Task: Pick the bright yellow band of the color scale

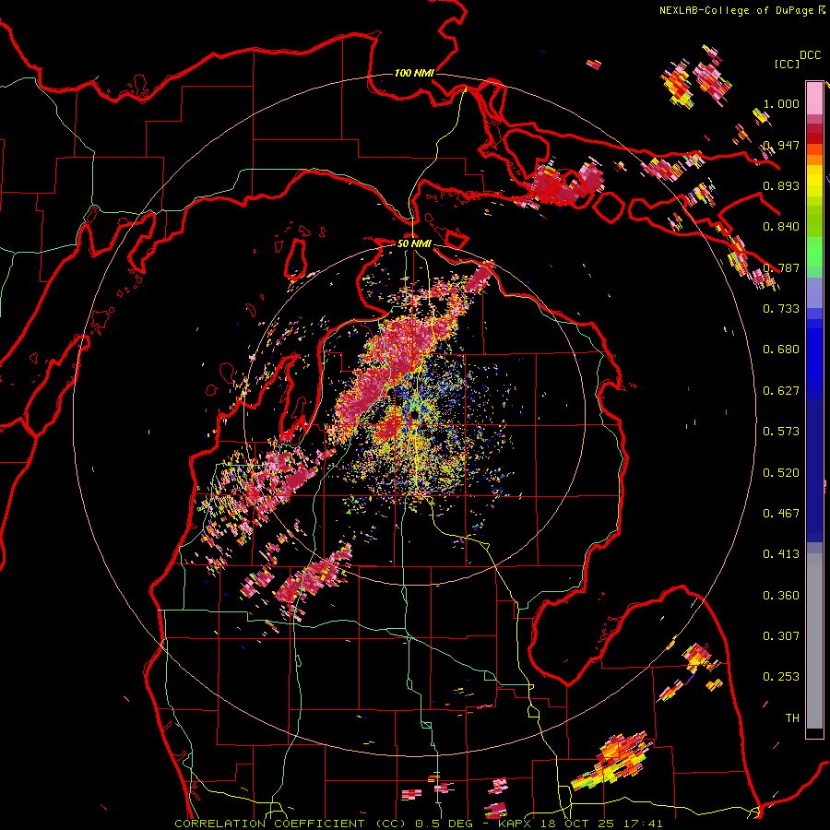Action: point(814,182)
